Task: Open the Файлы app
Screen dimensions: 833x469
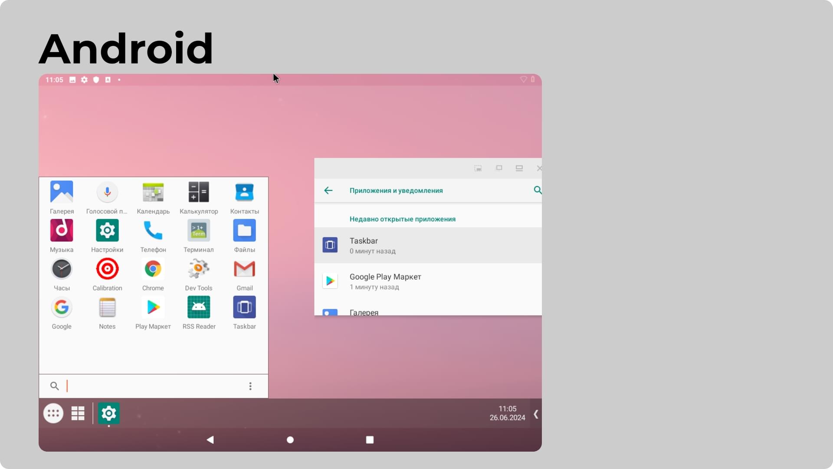Action: click(x=245, y=236)
